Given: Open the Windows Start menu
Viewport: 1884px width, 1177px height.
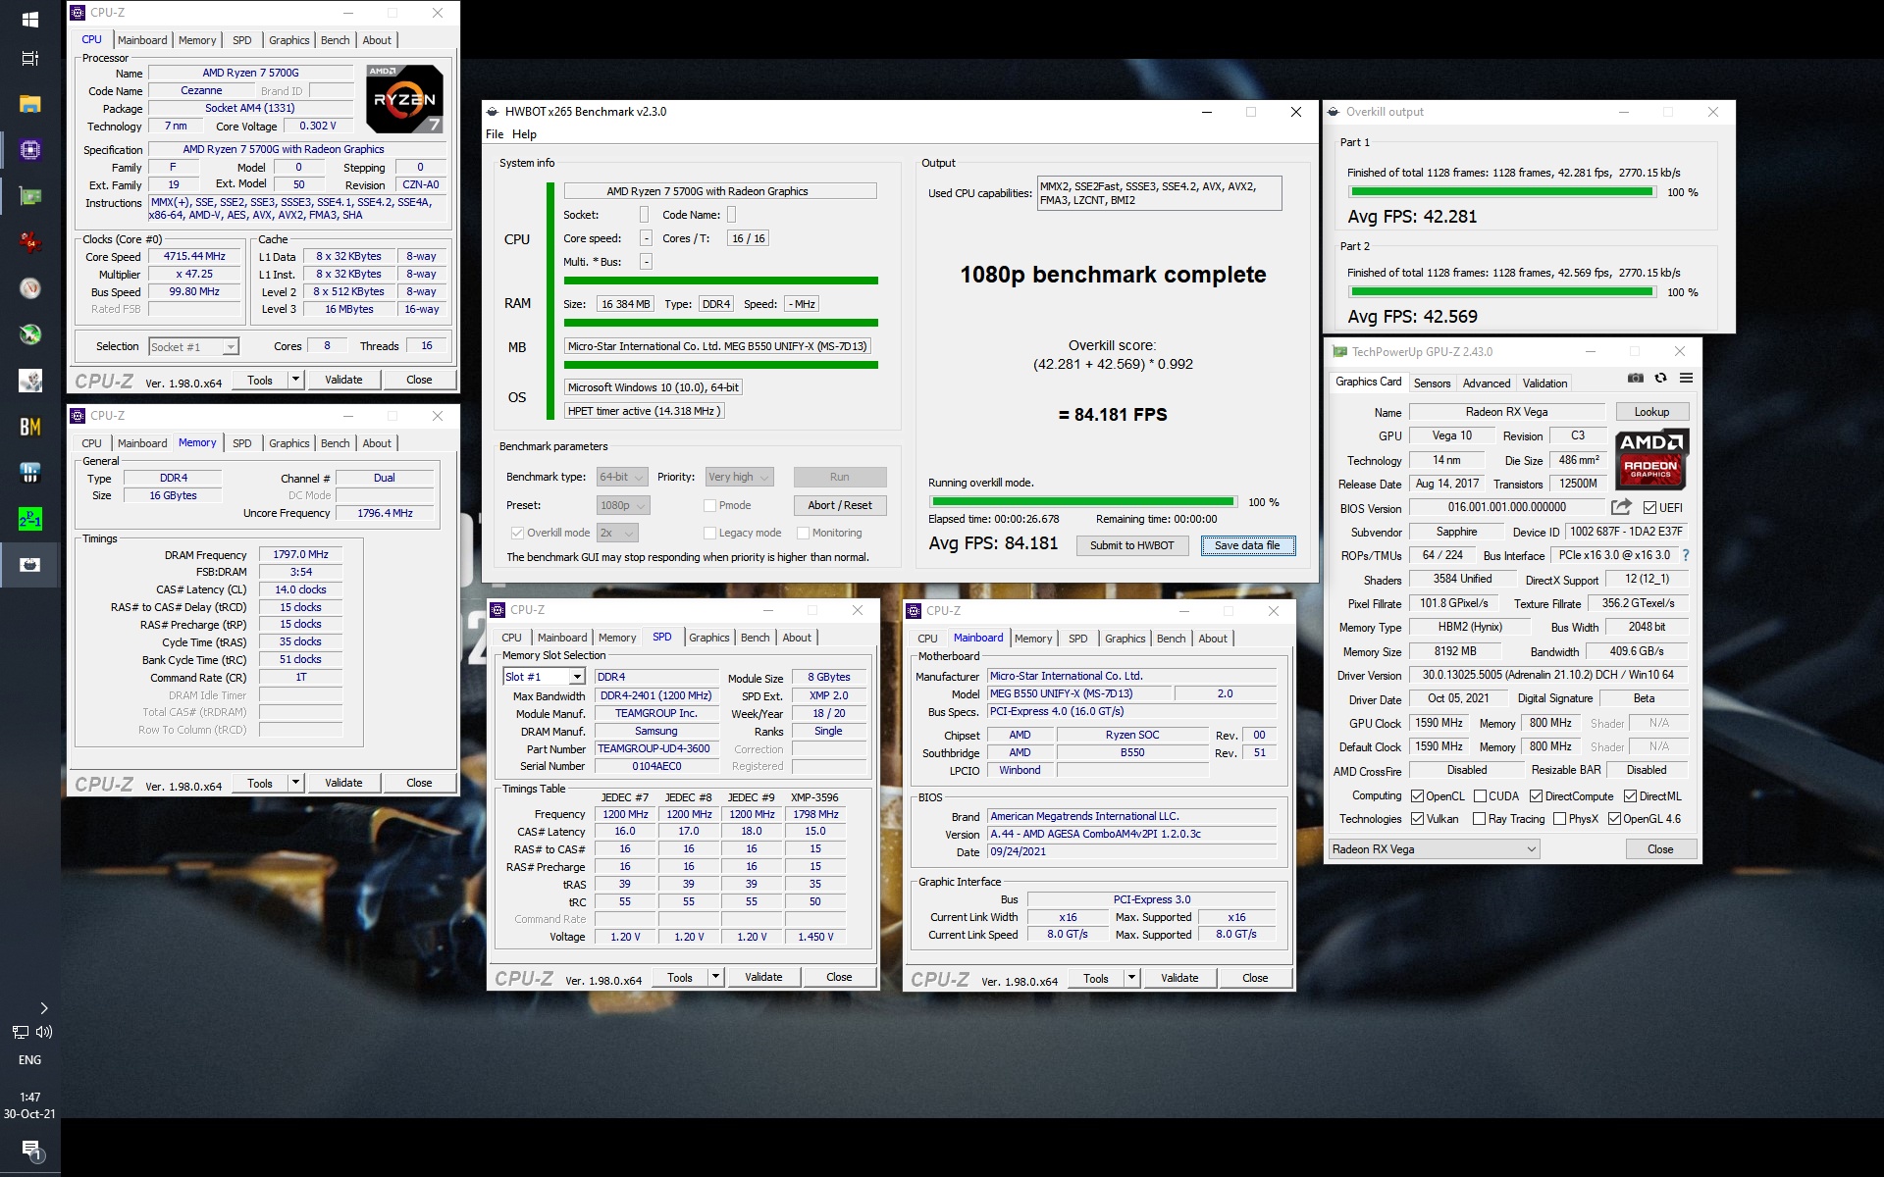Looking at the screenshot, I should [29, 19].
